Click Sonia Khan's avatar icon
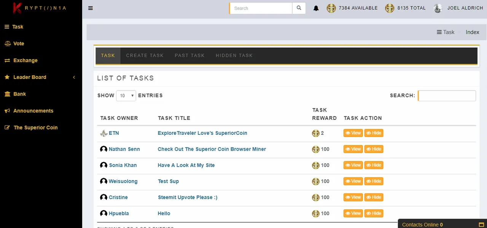The image size is (487, 228). point(103,165)
